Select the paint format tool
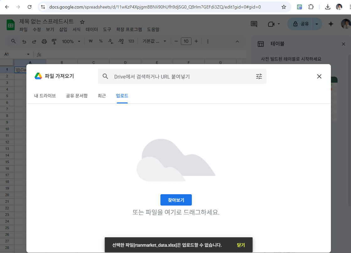The width and height of the screenshot is (351, 253). [54, 41]
